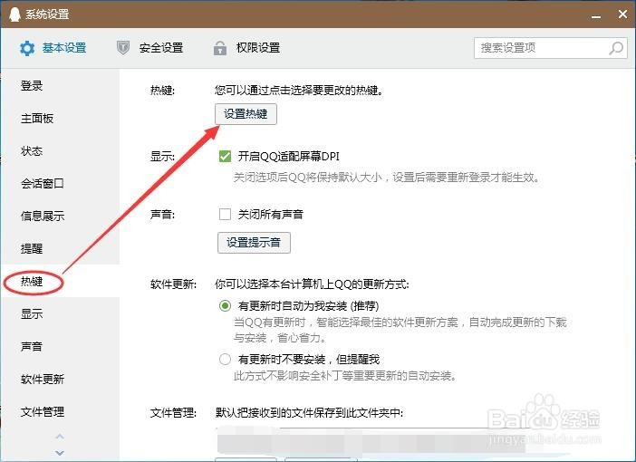Select 有更新时不要安装，但提醒我 radio option
This screenshot has height=462, width=636.
(225, 359)
